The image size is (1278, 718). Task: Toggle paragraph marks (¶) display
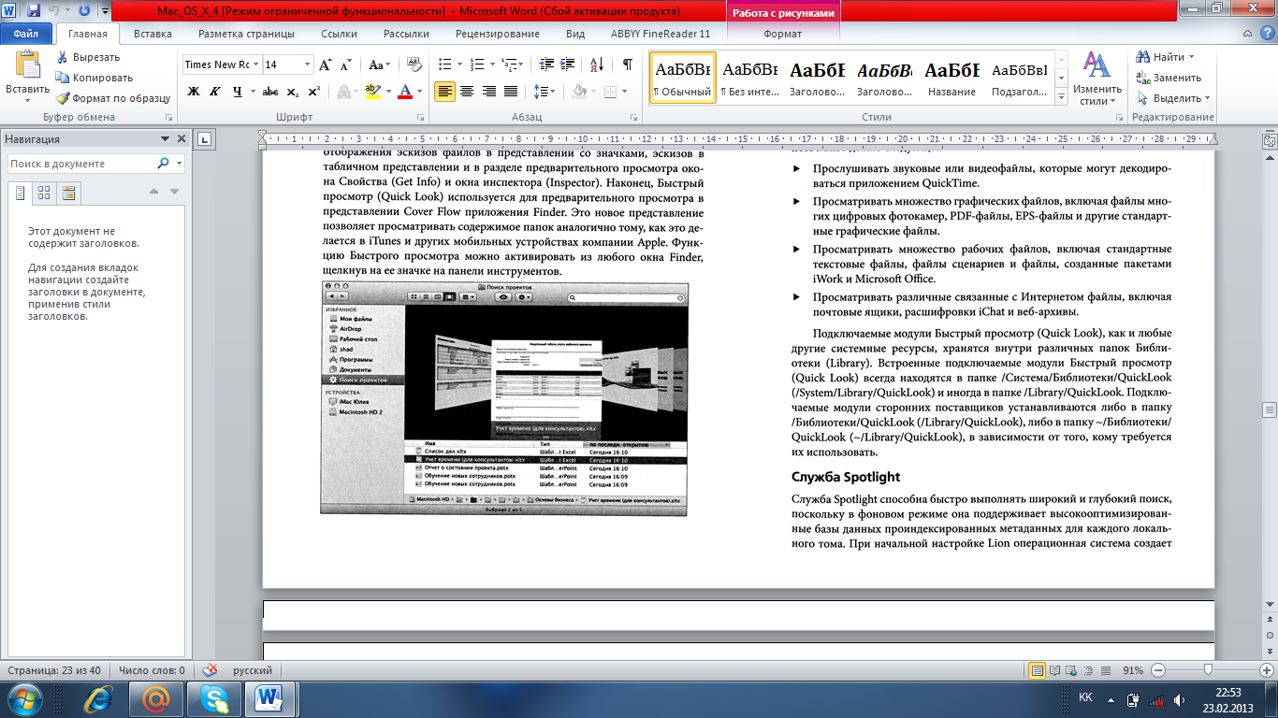point(627,65)
